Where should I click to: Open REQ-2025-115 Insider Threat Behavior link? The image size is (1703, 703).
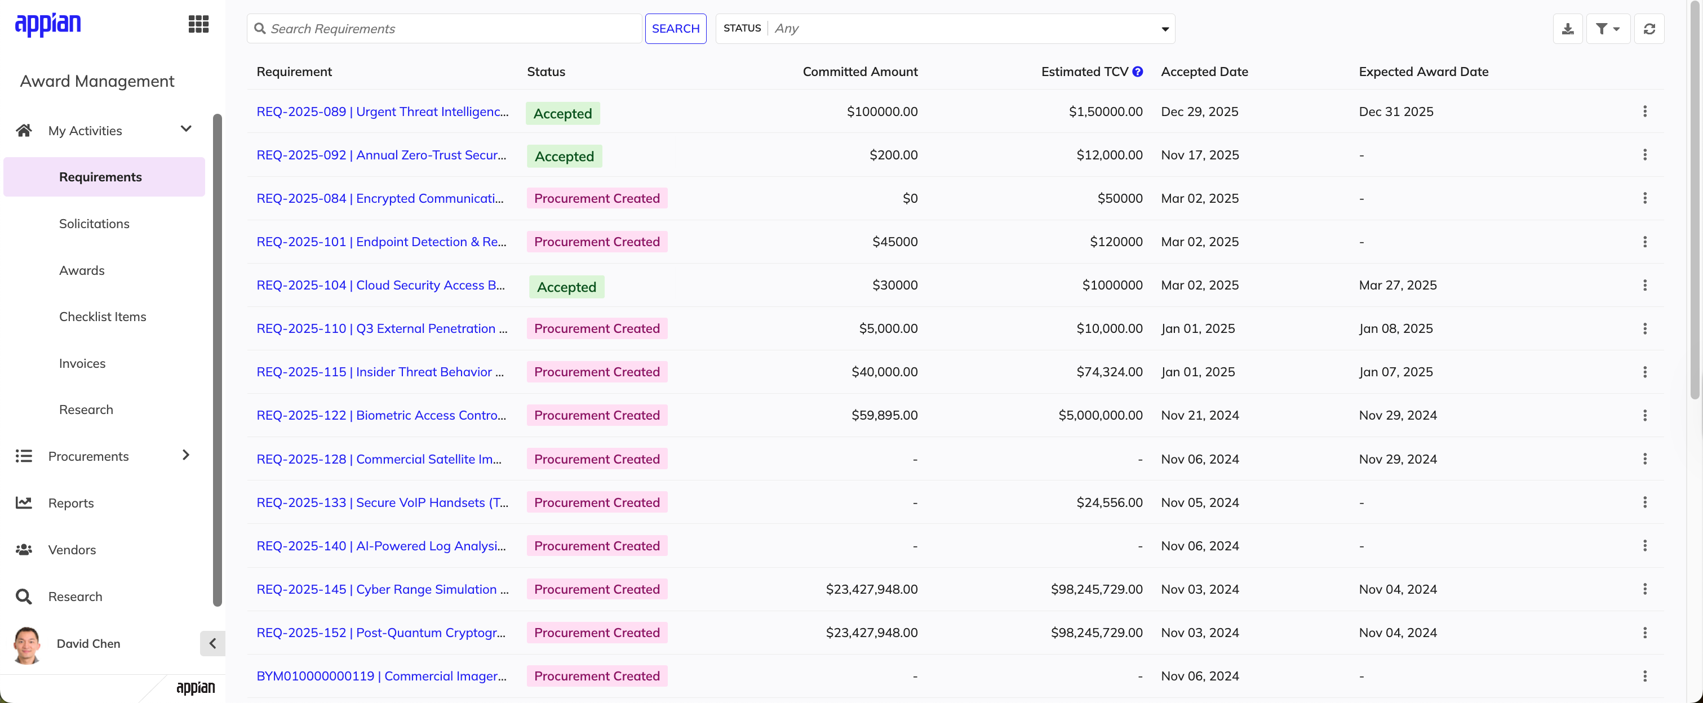tap(381, 372)
